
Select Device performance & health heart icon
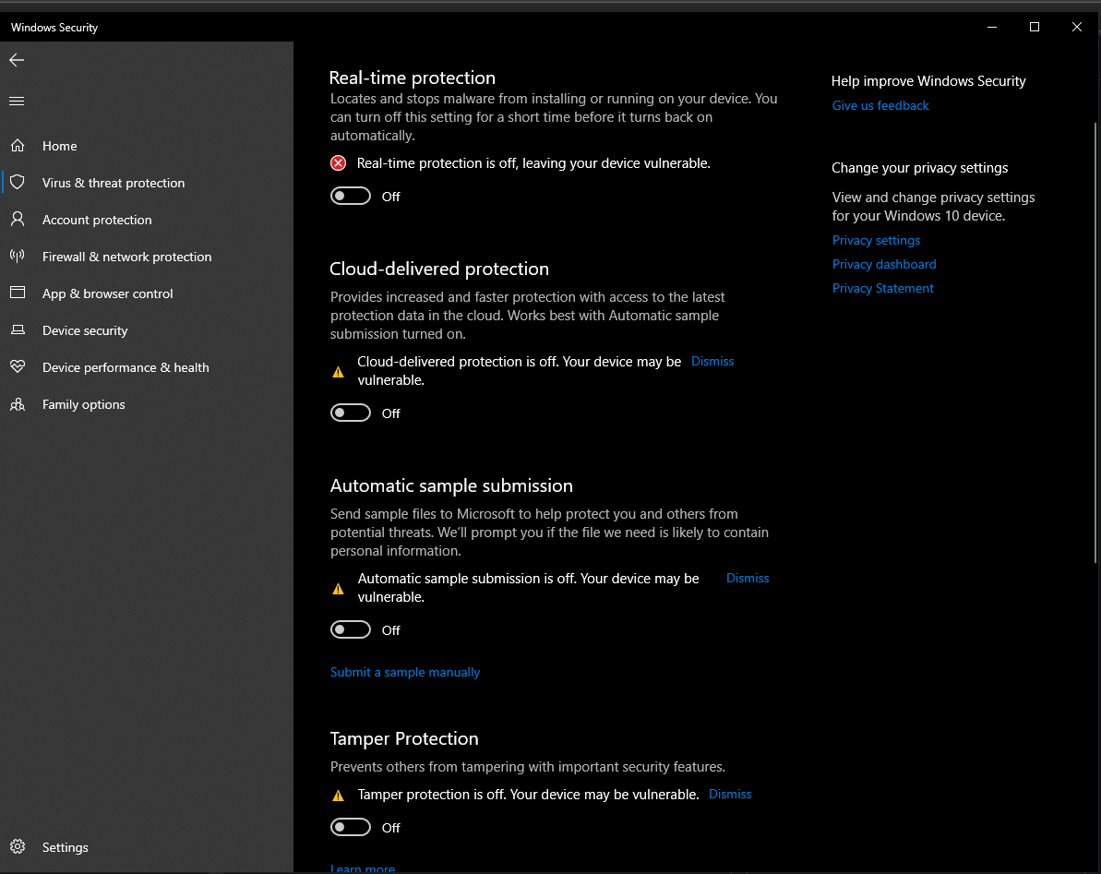[18, 367]
